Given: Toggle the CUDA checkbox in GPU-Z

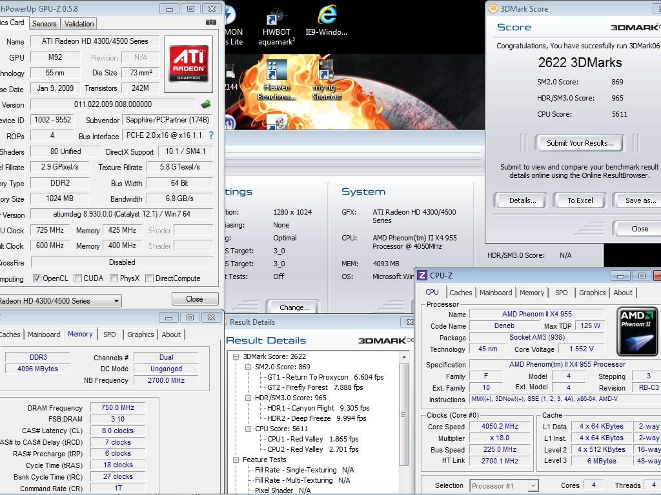Looking at the screenshot, I should point(77,278).
